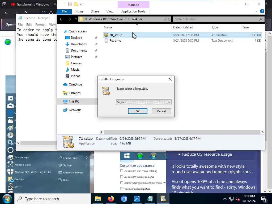272x204 pixels.
Task: Click the Manage contextual tab
Action: pos(133,5)
